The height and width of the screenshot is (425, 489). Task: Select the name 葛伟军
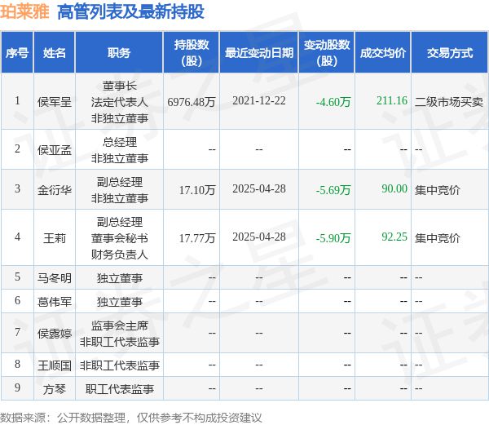coord(55,302)
